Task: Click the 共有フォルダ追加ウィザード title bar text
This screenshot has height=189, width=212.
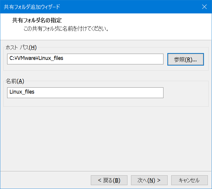Action: point(32,7)
